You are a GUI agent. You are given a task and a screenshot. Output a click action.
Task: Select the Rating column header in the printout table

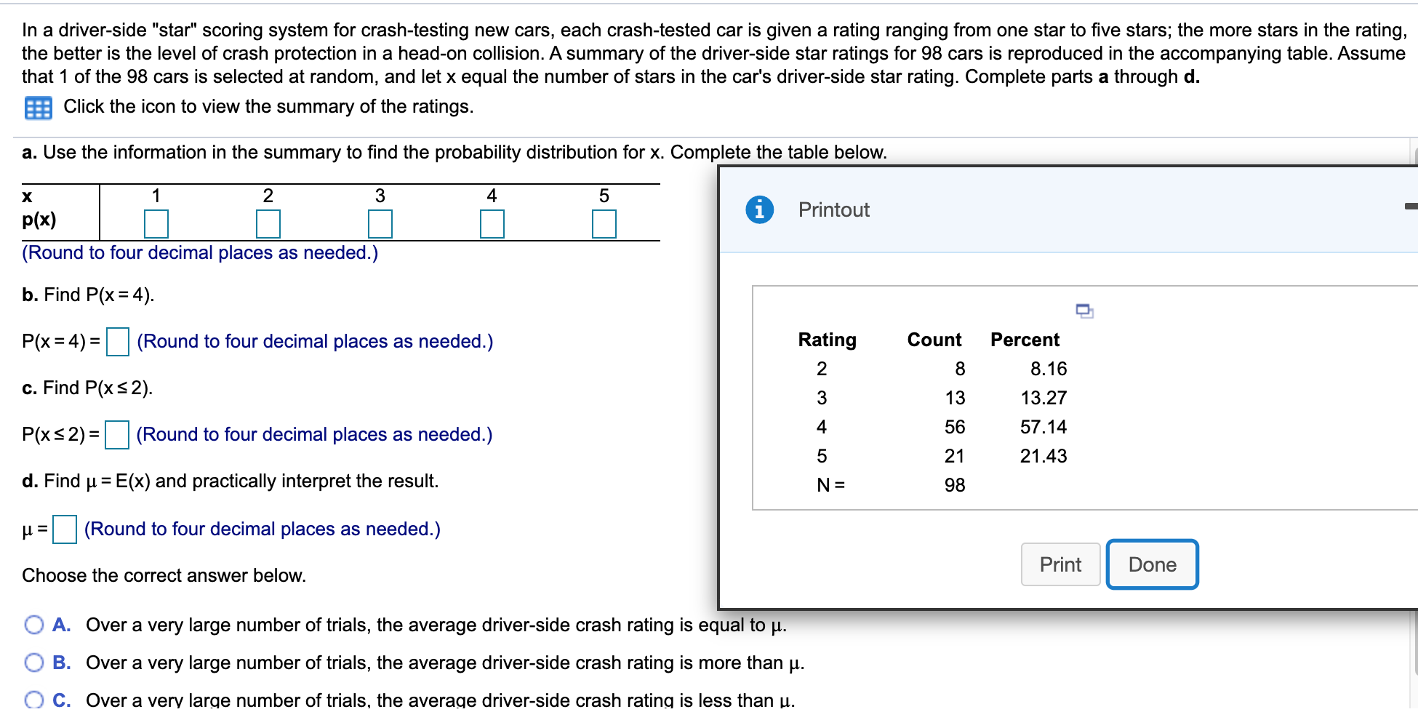click(827, 339)
